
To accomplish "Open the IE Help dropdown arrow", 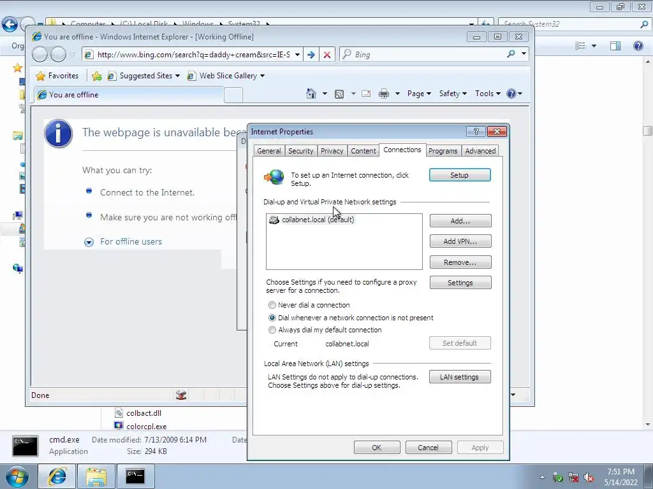I will pyautogui.click(x=520, y=94).
